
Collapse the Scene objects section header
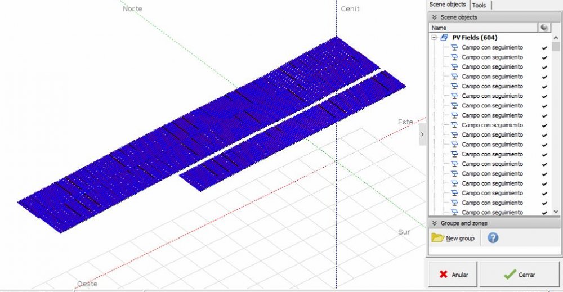point(434,17)
